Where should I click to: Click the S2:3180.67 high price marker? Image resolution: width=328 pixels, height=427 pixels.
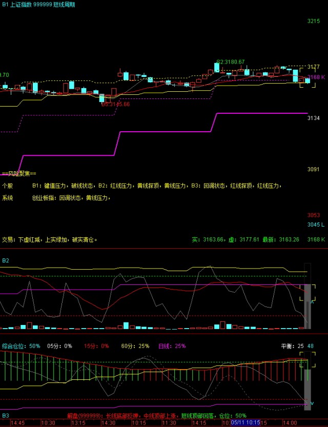click(x=231, y=62)
